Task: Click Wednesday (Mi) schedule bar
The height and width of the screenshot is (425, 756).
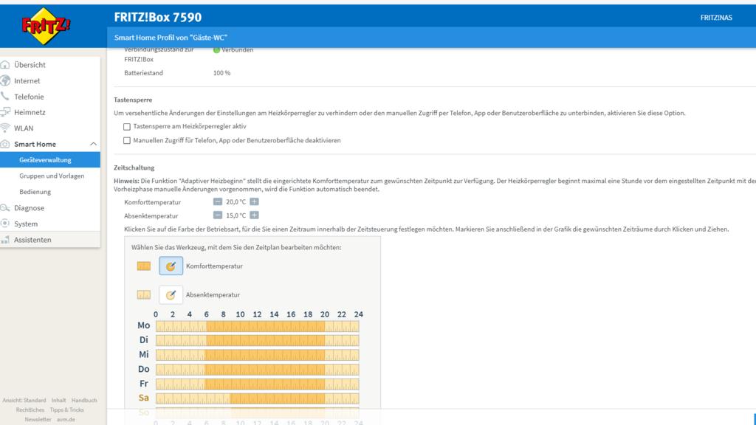Action: 257,355
